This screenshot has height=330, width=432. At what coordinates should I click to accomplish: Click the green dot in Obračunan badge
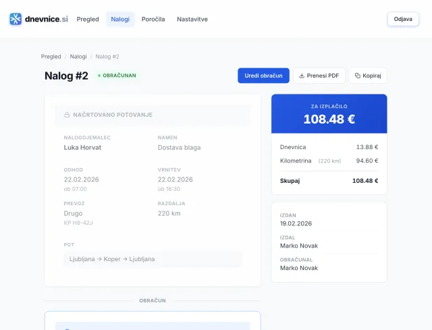[x=99, y=76]
